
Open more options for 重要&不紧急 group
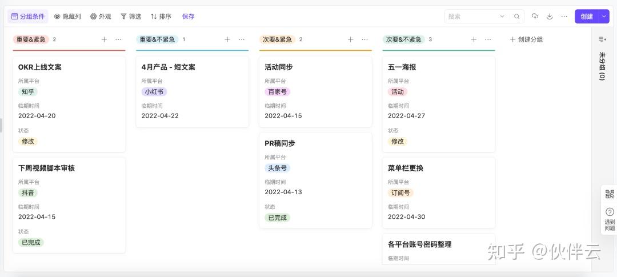(242, 39)
